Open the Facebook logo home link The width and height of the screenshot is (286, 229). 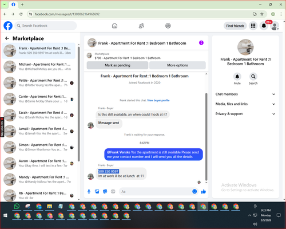tap(8, 26)
